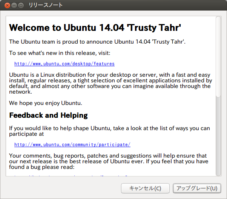Image resolution: width=227 pixels, height=199 pixels.
Task: Open the ubuntu.com/community/participate link
Action: click(x=72, y=144)
